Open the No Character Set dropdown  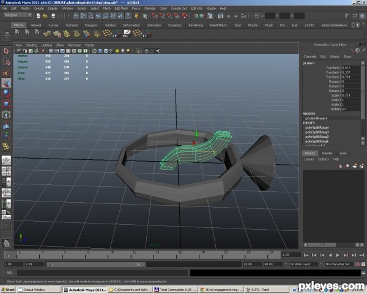[x=338, y=264]
